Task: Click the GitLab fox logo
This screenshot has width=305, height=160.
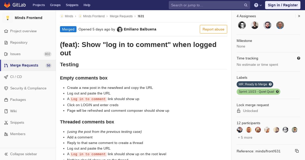Action: (7, 5)
